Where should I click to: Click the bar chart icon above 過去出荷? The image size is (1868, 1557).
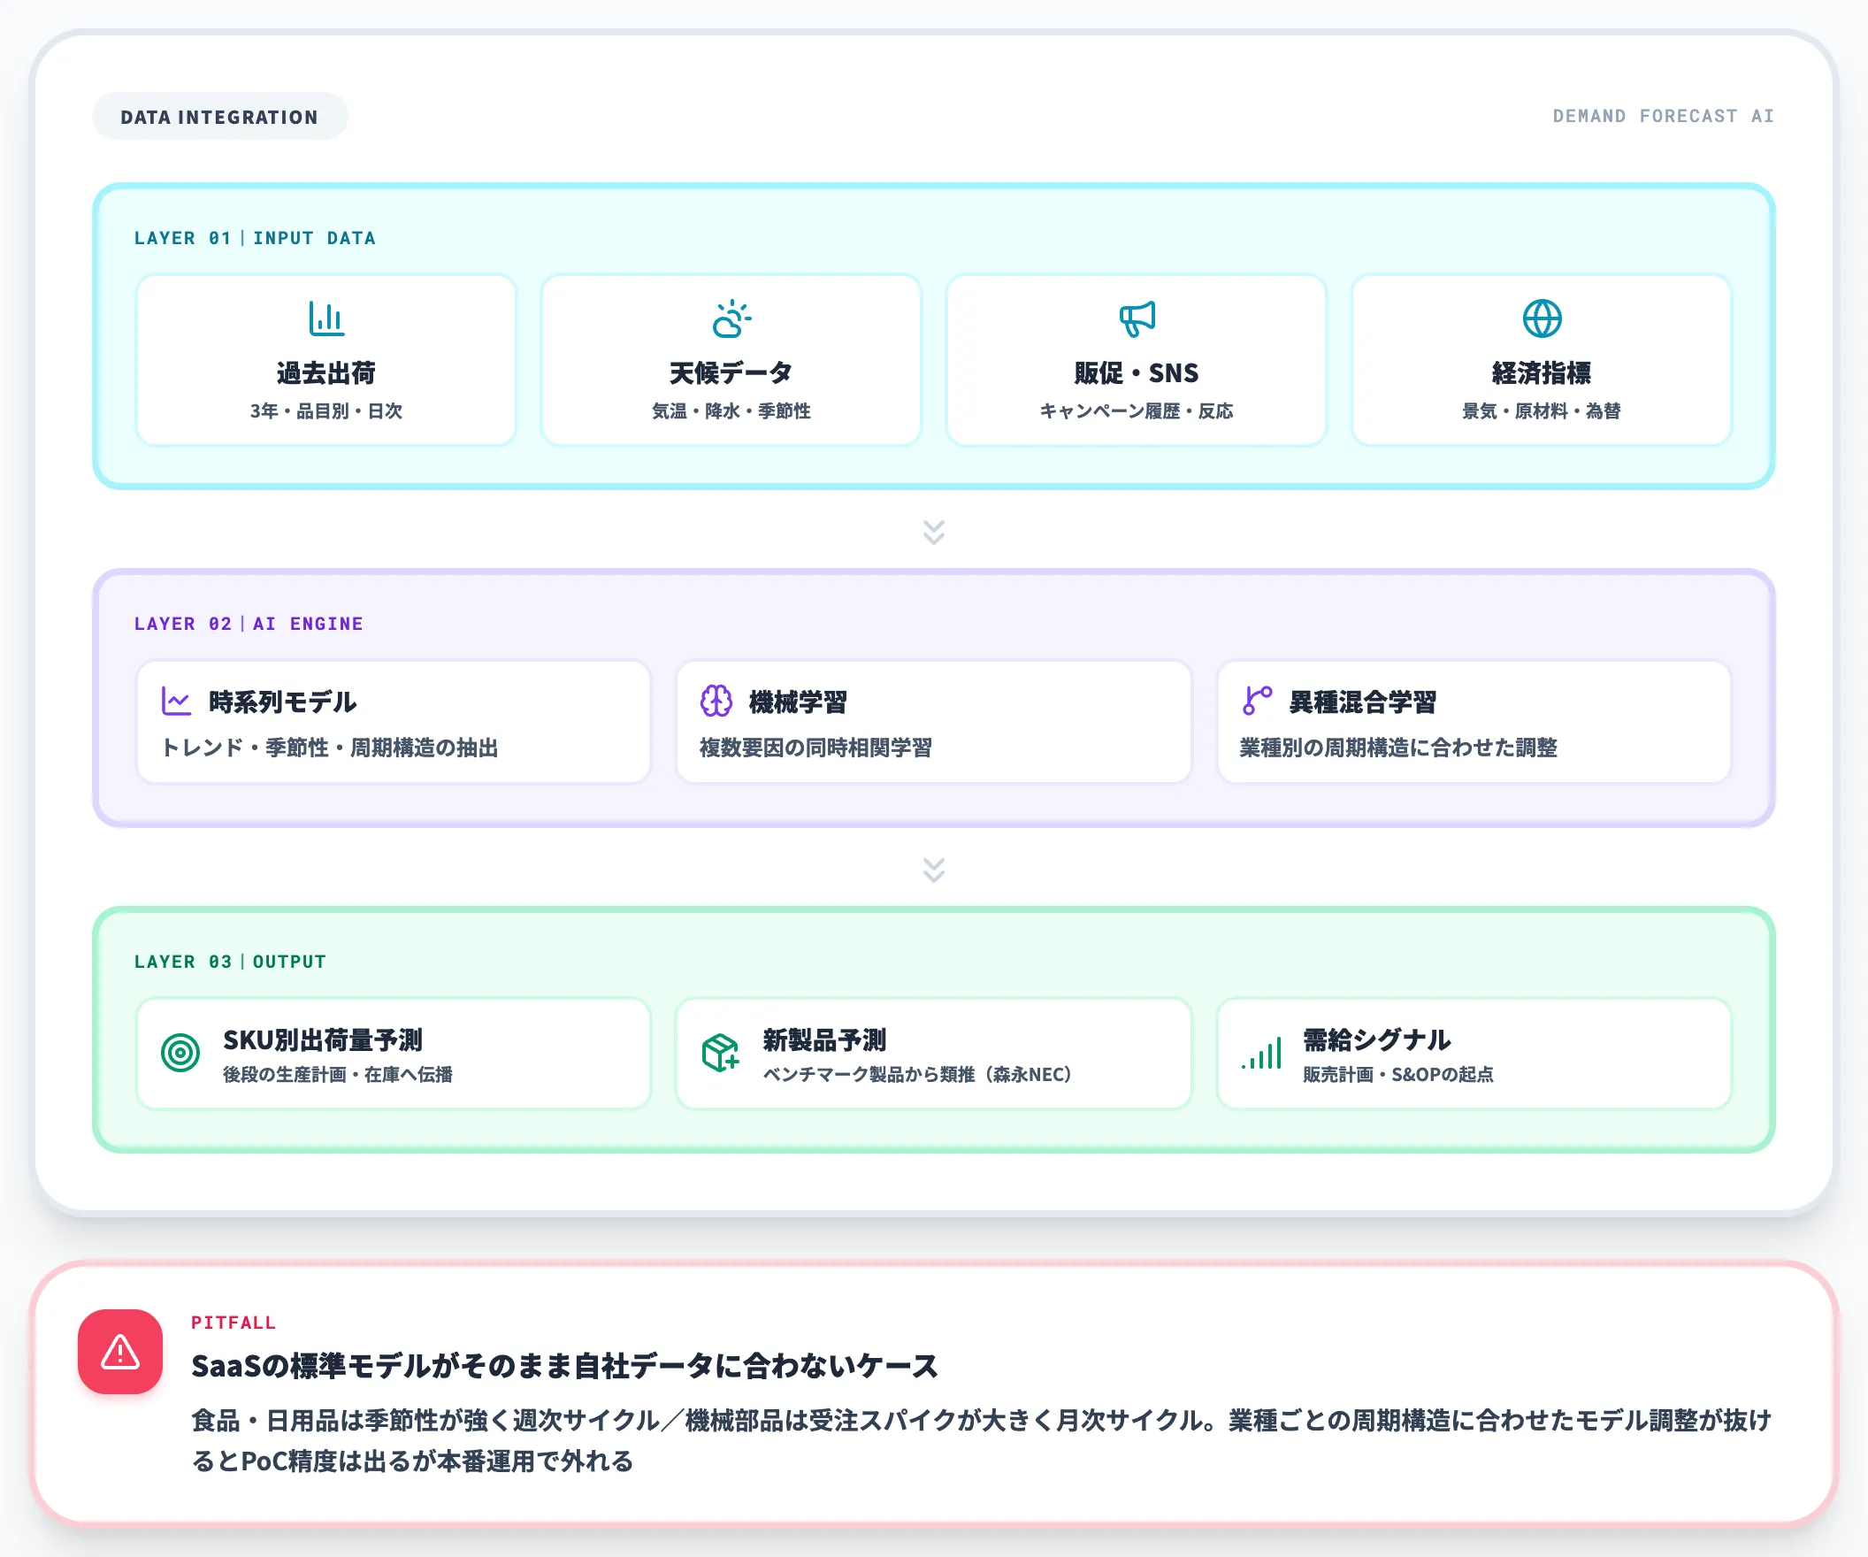tap(326, 318)
